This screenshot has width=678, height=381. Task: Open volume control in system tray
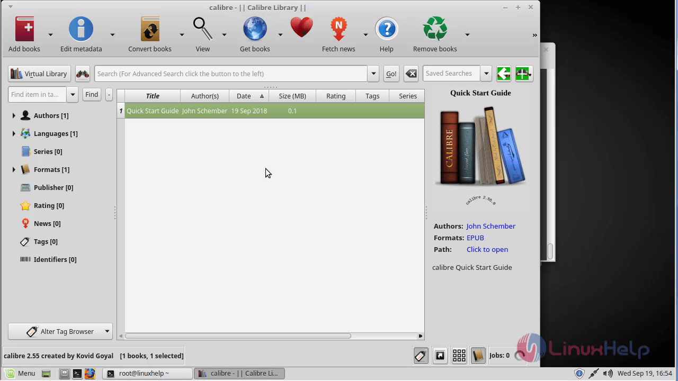coord(608,374)
